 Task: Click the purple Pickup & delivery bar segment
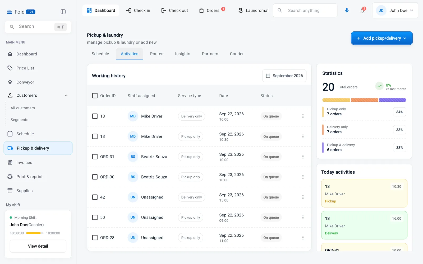click(393, 100)
